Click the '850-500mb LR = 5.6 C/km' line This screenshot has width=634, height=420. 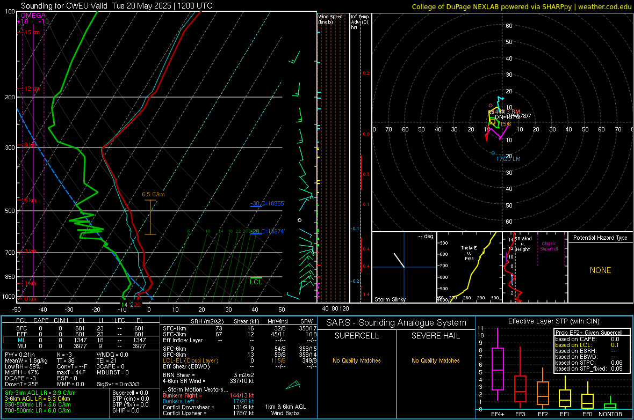[x=38, y=404]
